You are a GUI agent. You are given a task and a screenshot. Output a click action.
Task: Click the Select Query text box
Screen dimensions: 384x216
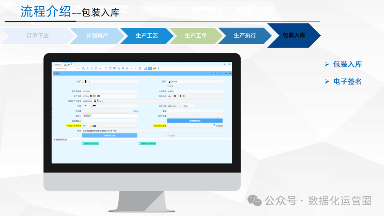click(66, 69)
